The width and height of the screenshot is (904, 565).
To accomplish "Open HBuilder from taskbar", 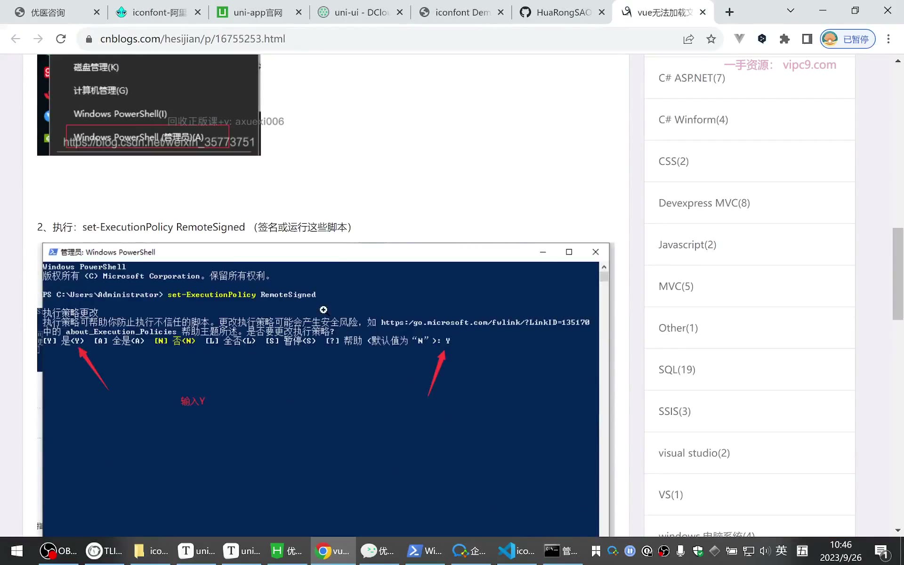I will 287,551.
